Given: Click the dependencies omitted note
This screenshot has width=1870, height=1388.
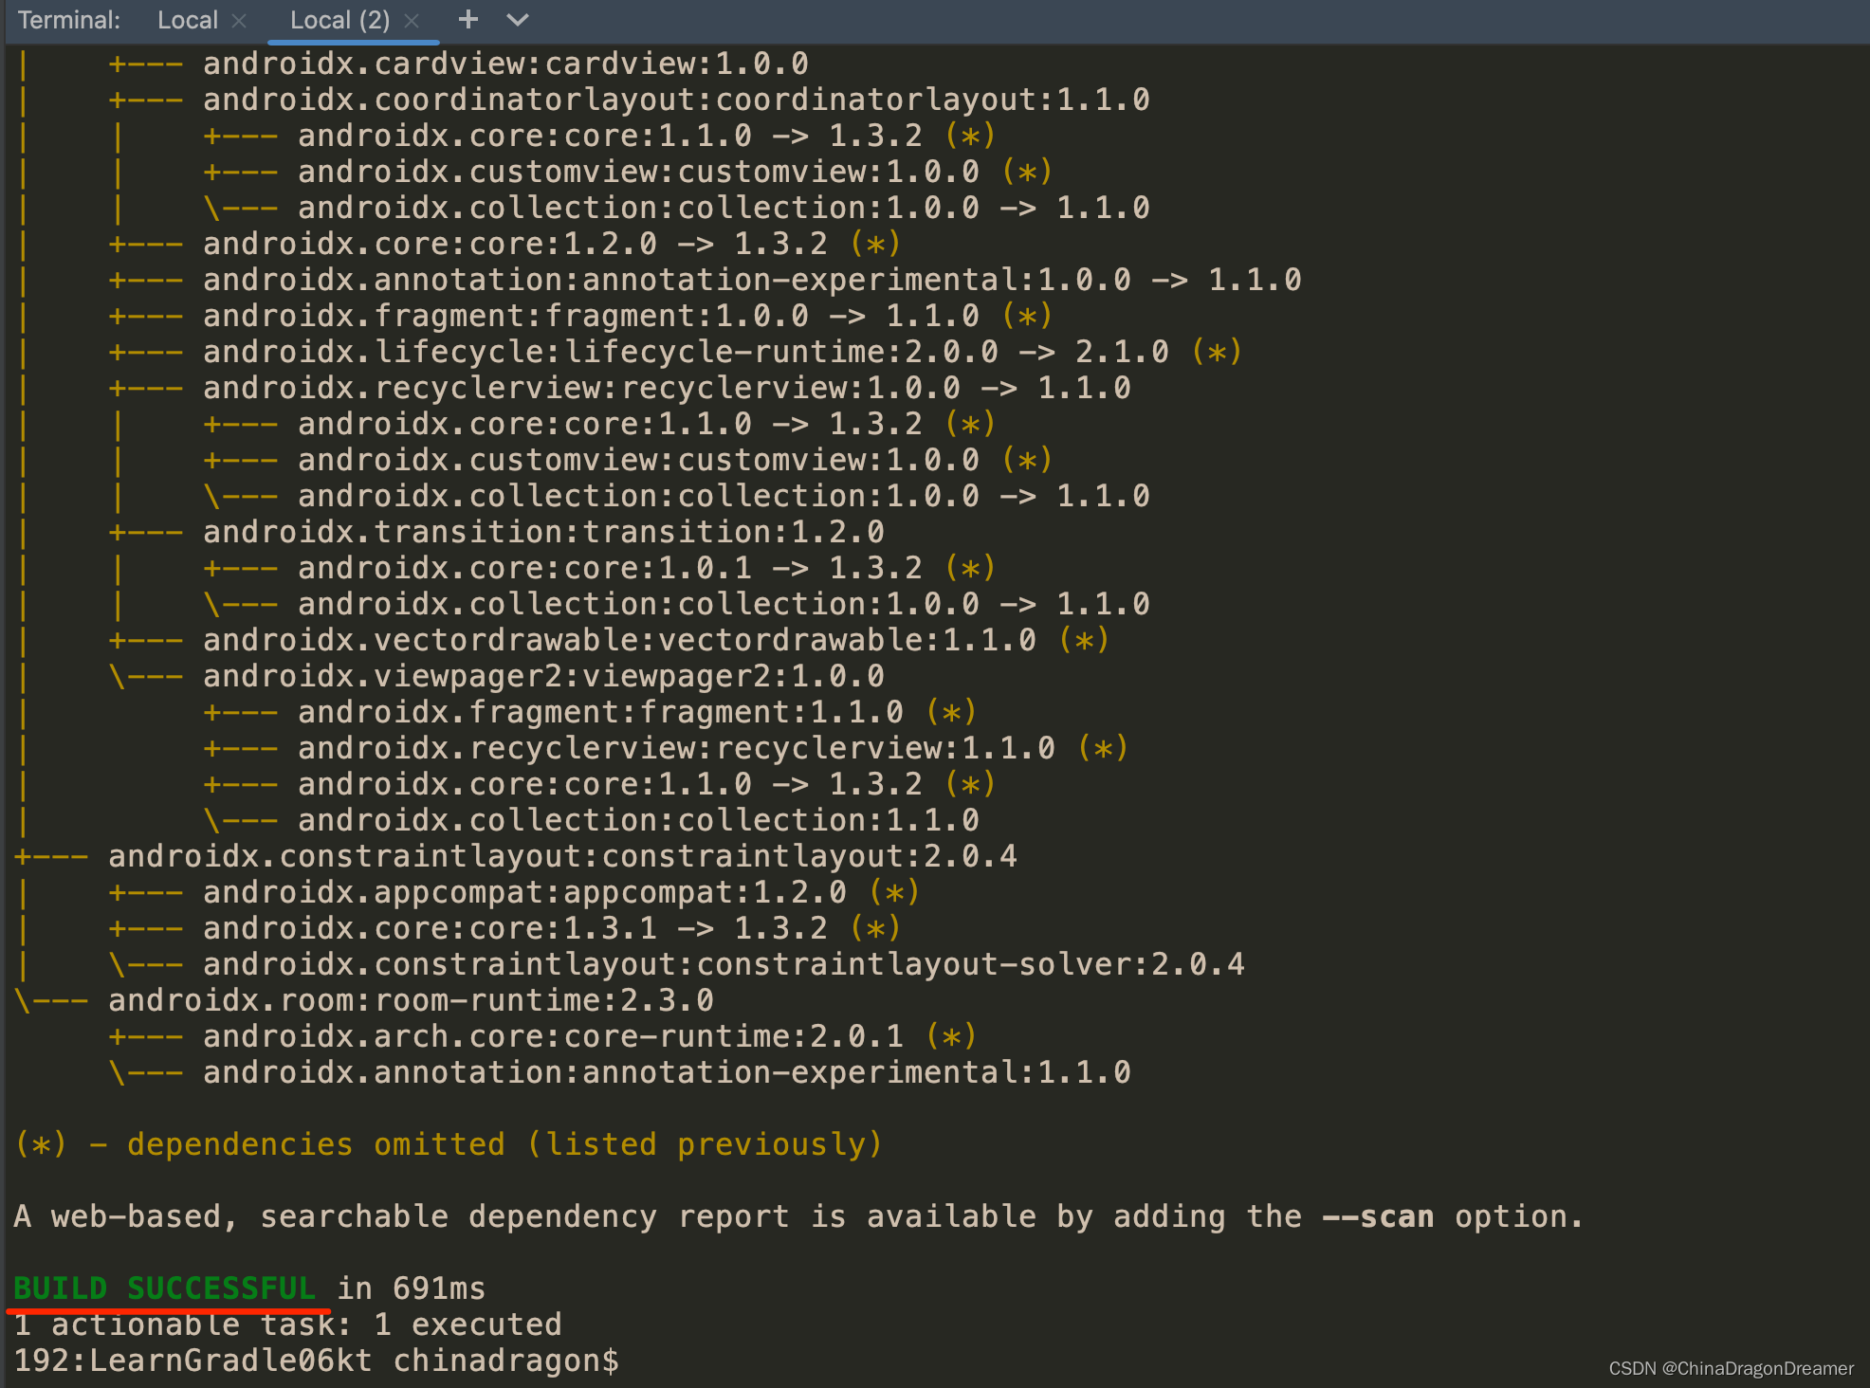Looking at the screenshot, I should tap(449, 1144).
